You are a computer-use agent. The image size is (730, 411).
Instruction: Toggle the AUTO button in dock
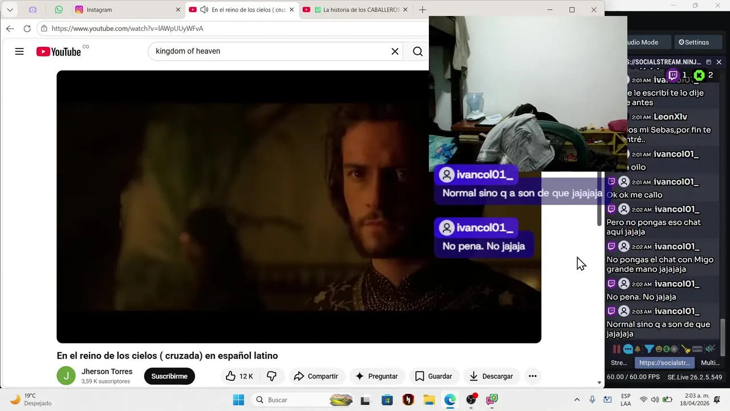pos(697,349)
